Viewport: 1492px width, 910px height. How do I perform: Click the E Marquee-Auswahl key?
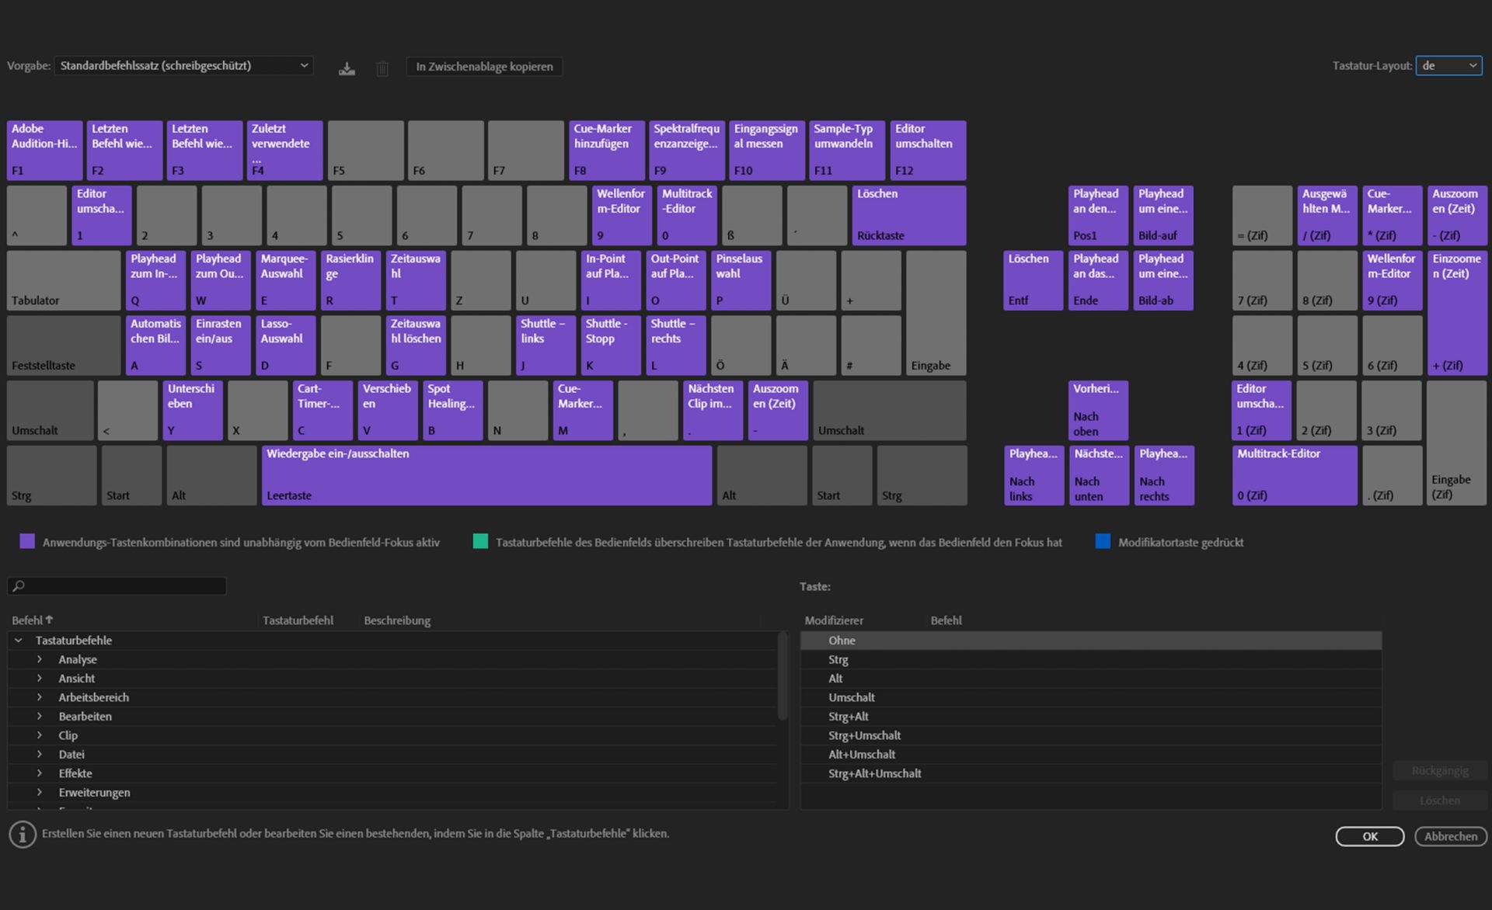[286, 280]
